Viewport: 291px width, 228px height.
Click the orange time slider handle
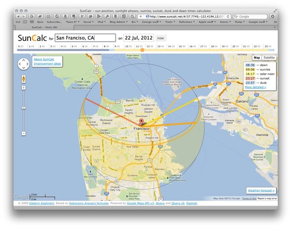142,49
